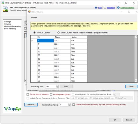Open the Columns page

(x=8, y=24)
